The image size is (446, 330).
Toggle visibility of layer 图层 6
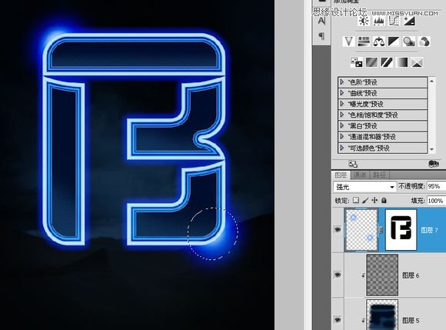[x=338, y=275]
